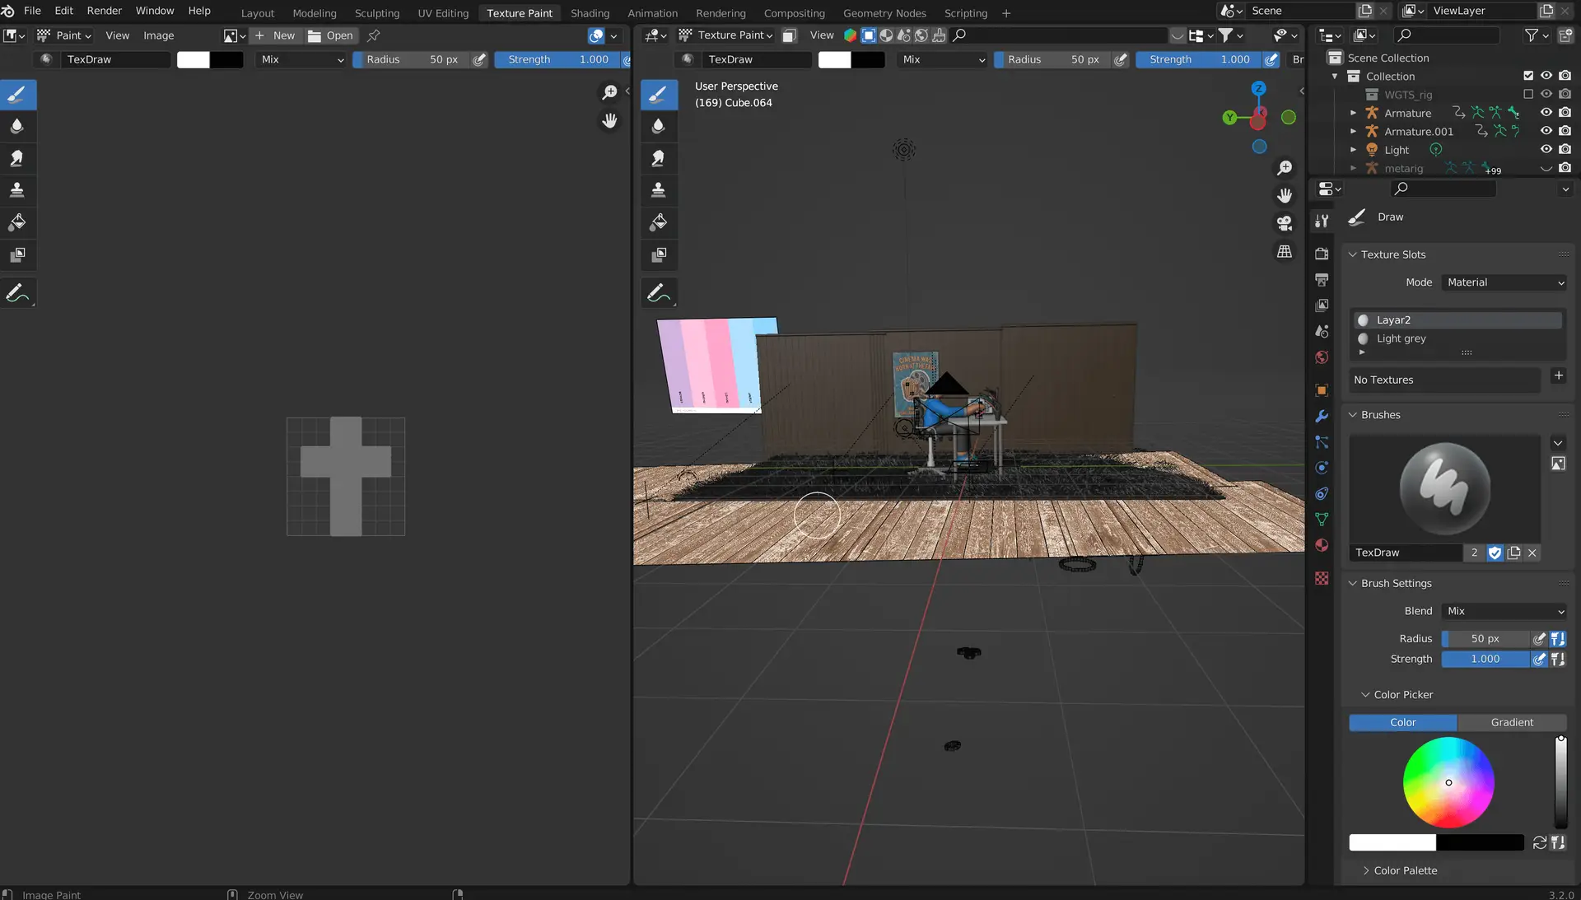Viewport: 1581px width, 900px height.
Task: Select the Smear tool in 3D viewport
Action: tap(658, 158)
